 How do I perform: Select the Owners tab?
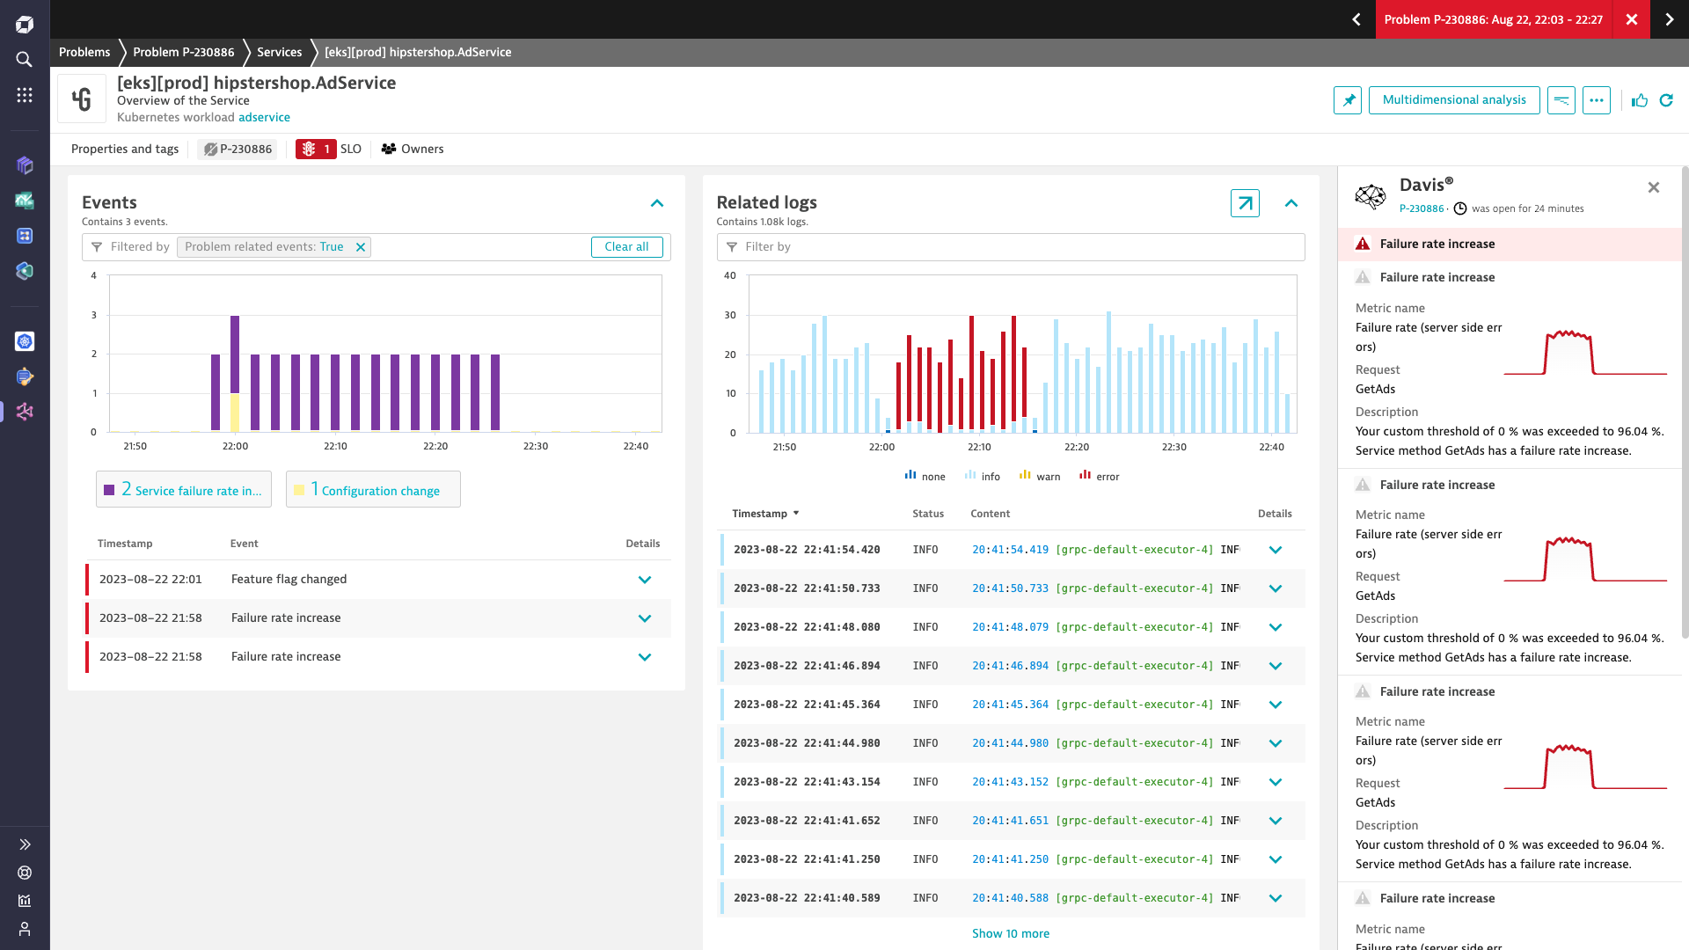click(413, 149)
